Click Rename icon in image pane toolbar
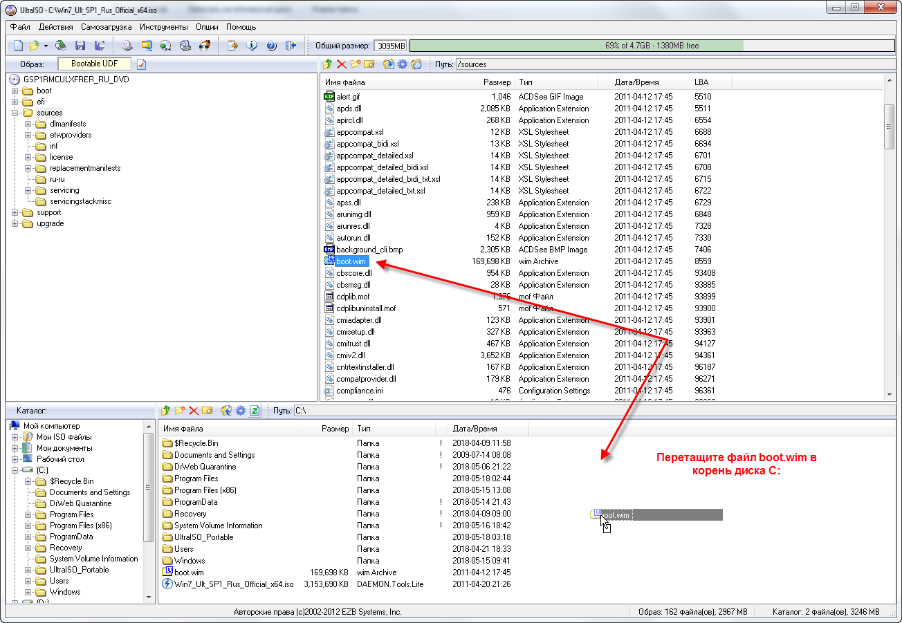This screenshot has width=902, height=623. (369, 64)
